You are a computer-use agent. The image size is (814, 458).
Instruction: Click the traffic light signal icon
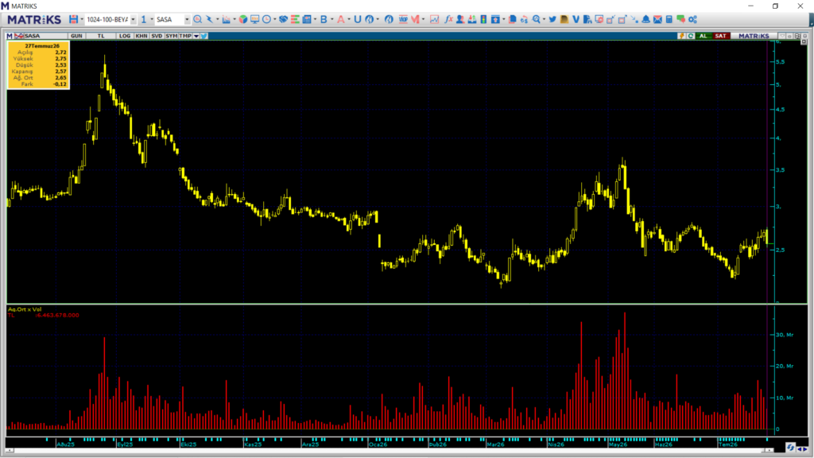point(483,19)
